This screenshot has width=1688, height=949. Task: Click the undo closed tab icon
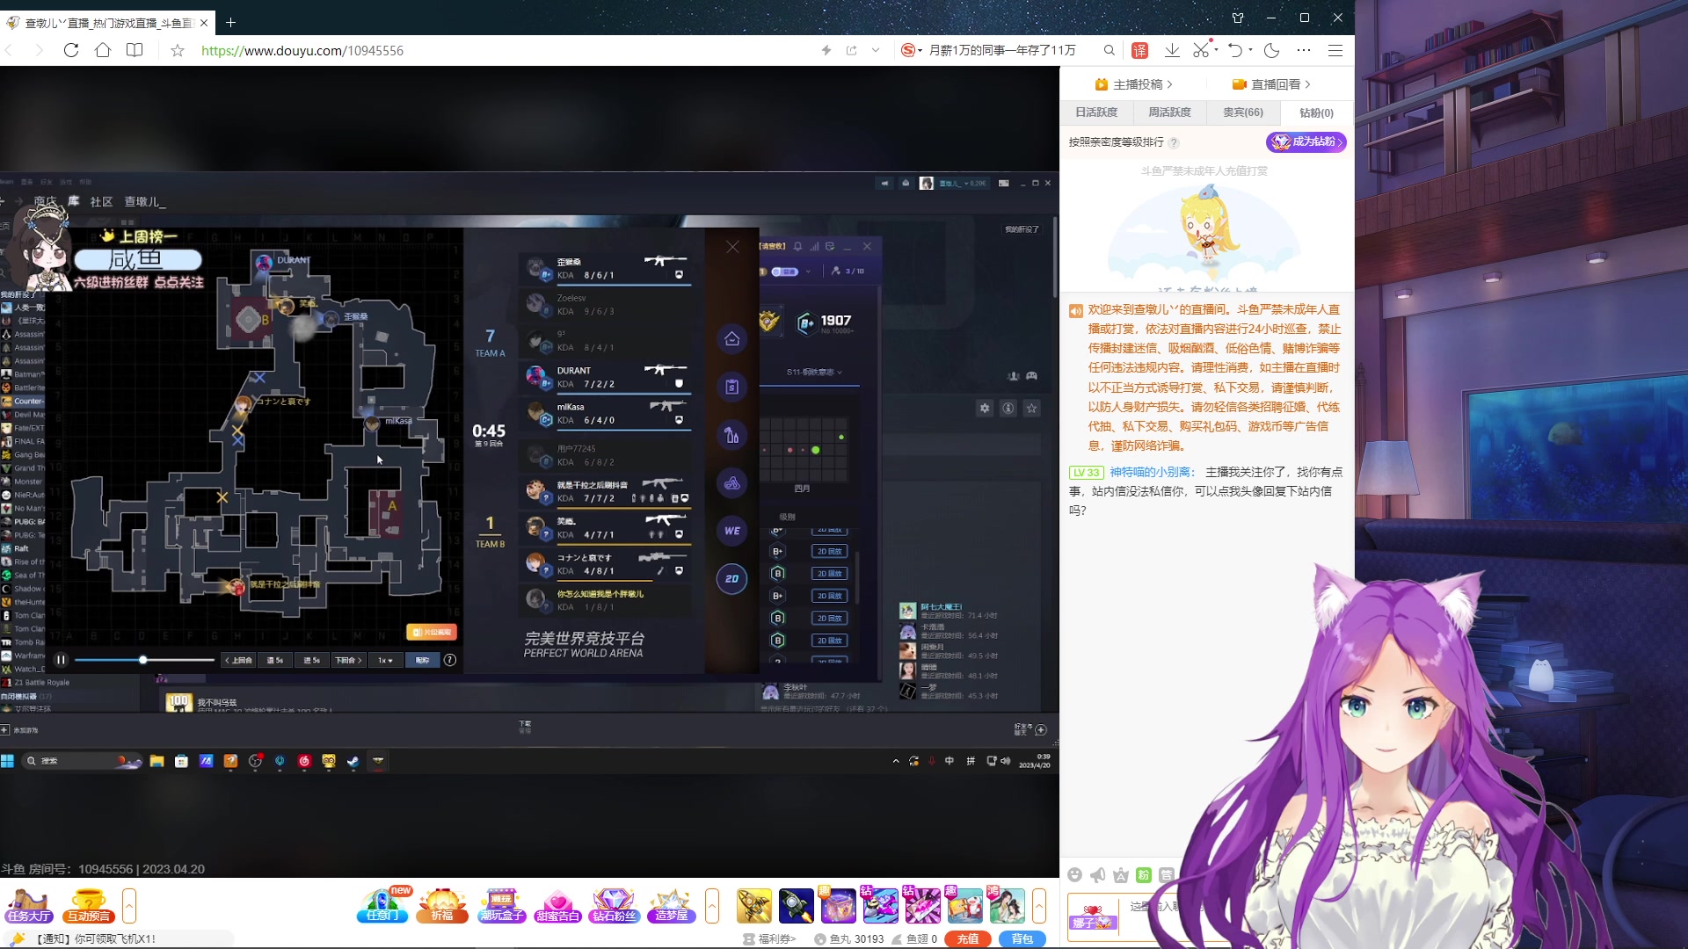click(x=1235, y=50)
